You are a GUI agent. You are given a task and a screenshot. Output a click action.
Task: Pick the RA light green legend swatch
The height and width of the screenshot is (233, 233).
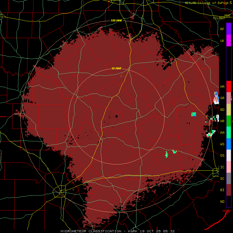(229, 133)
